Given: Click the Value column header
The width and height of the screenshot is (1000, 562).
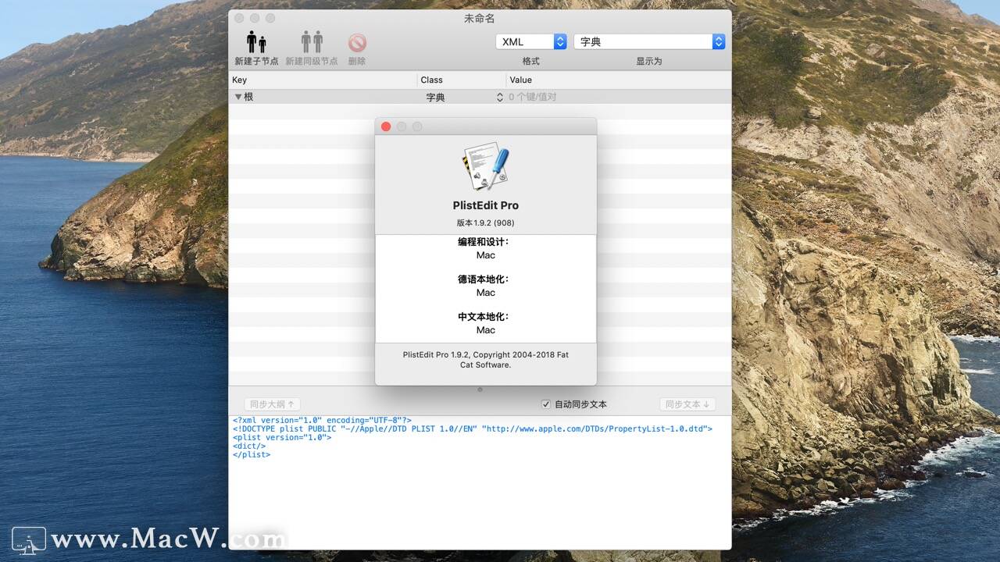Looking at the screenshot, I should pos(619,80).
